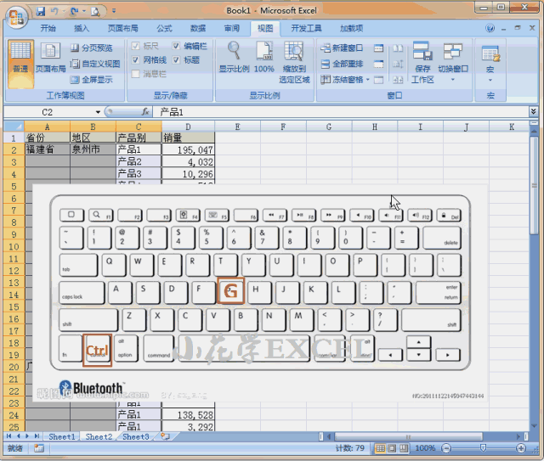Toggle Gridlines (网格线) checkbox
Screen dimensions: 544x461
pos(136,59)
